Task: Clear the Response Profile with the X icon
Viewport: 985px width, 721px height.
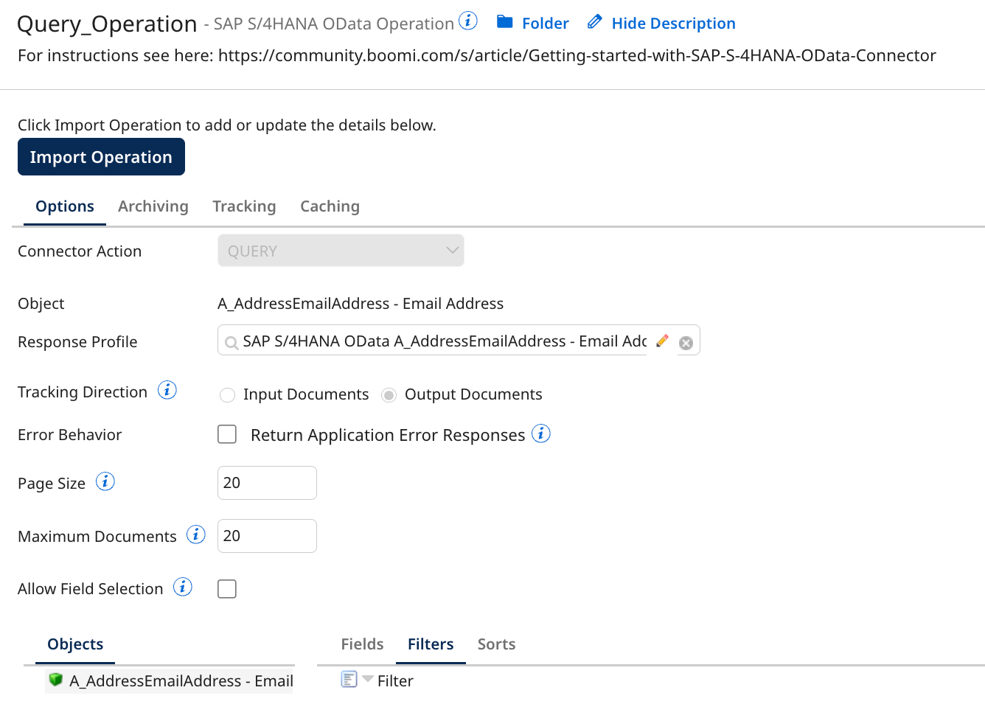Action: (x=686, y=341)
